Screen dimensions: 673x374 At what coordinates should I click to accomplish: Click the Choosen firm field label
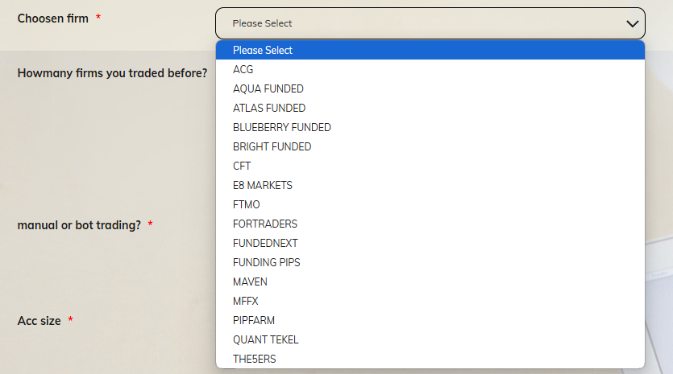pos(53,18)
